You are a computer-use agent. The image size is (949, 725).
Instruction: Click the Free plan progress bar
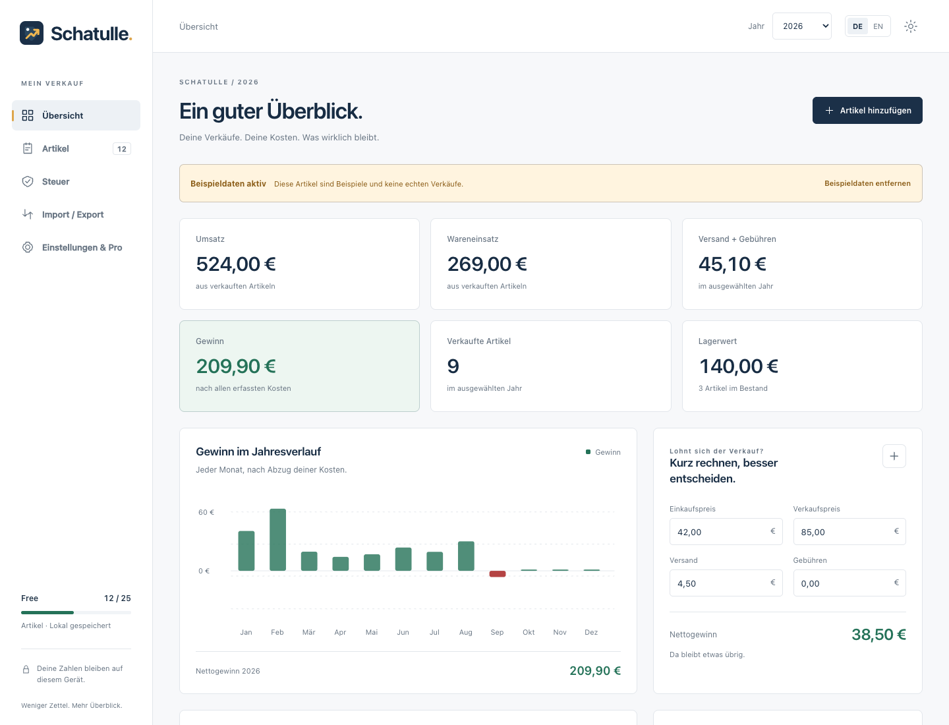click(76, 613)
